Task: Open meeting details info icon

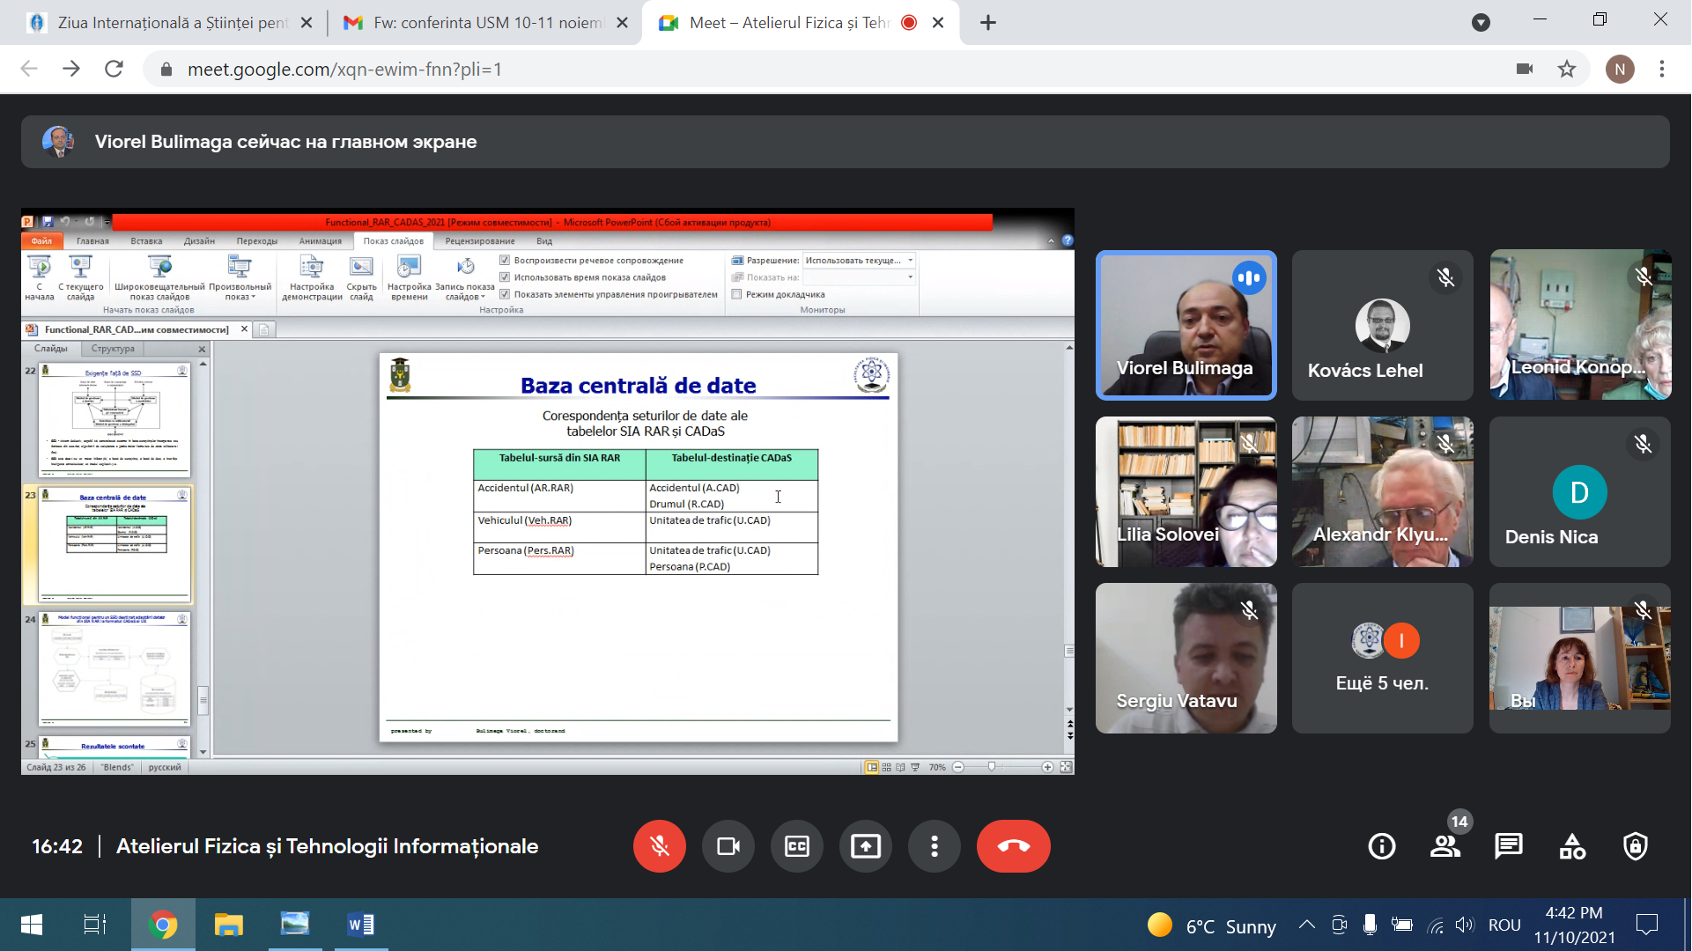Action: tap(1381, 846)
